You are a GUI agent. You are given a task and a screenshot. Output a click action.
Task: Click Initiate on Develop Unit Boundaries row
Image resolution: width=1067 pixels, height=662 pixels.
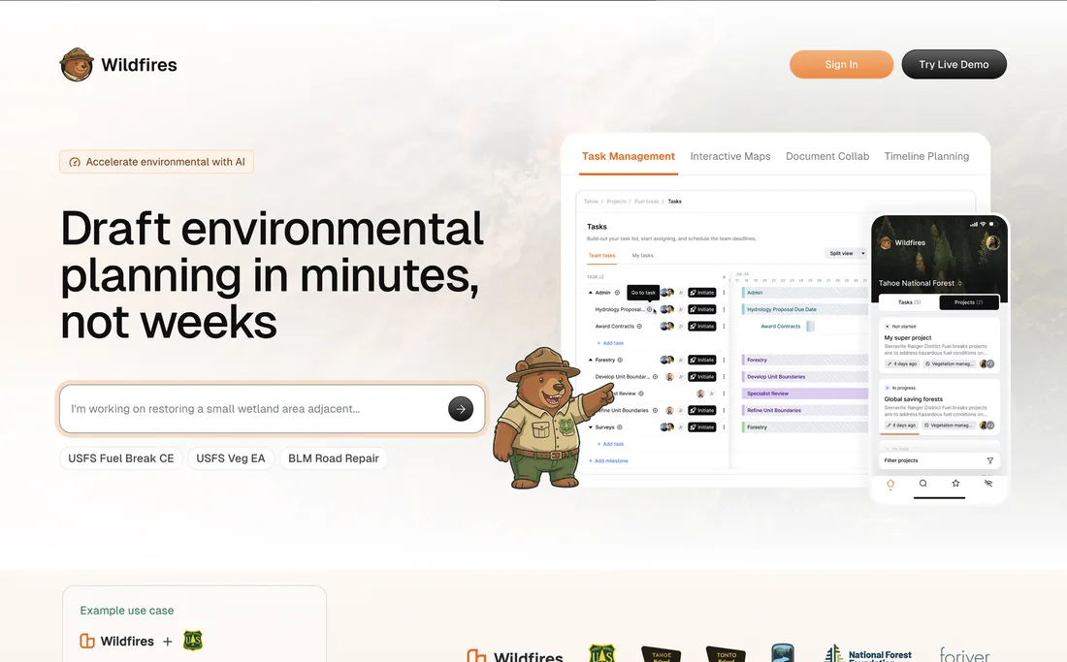pyautogui.click(x=701, y=376)
